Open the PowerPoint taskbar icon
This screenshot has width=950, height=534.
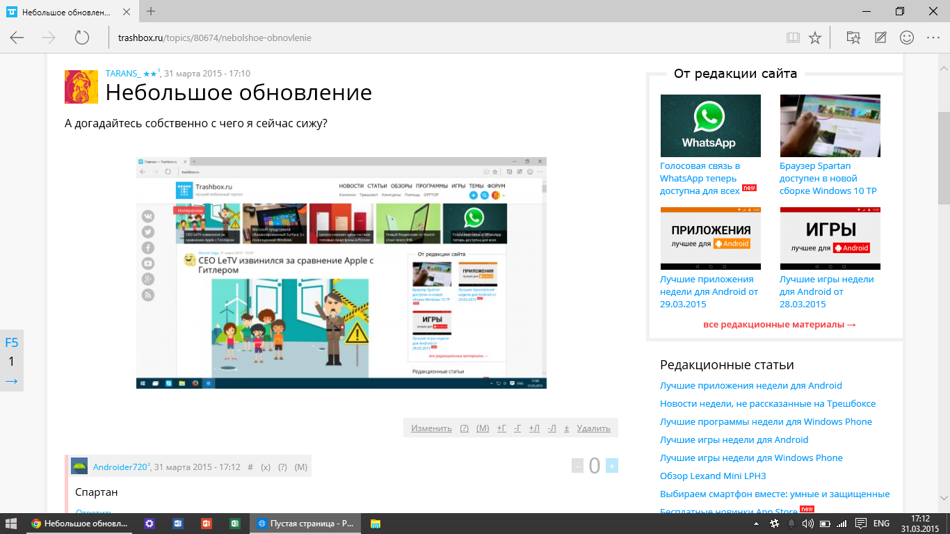(206, 523)
